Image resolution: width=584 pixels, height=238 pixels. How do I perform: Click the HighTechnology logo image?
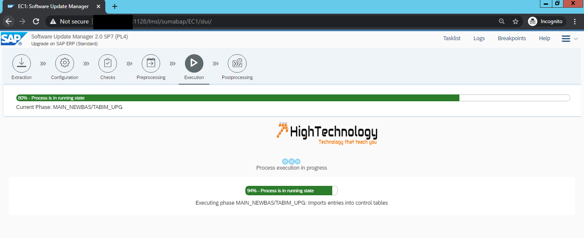point(327,134)
